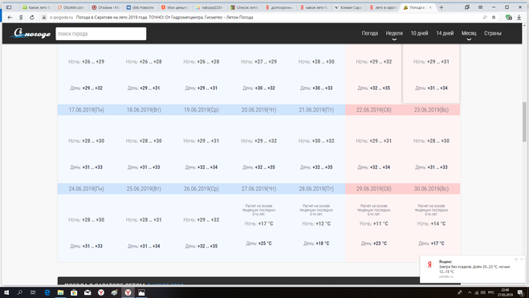Open the Yandex home button in the address bar
Screen dimensions: 529x298
point(21,17)
